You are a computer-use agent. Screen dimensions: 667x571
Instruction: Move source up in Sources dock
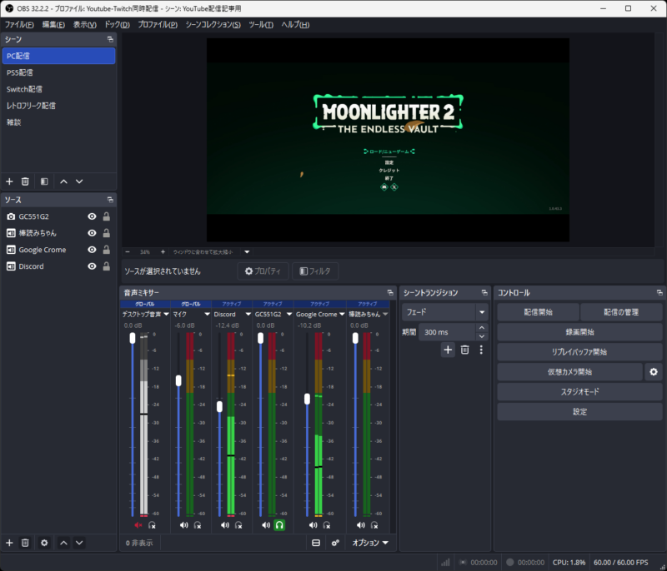point(64,543)
